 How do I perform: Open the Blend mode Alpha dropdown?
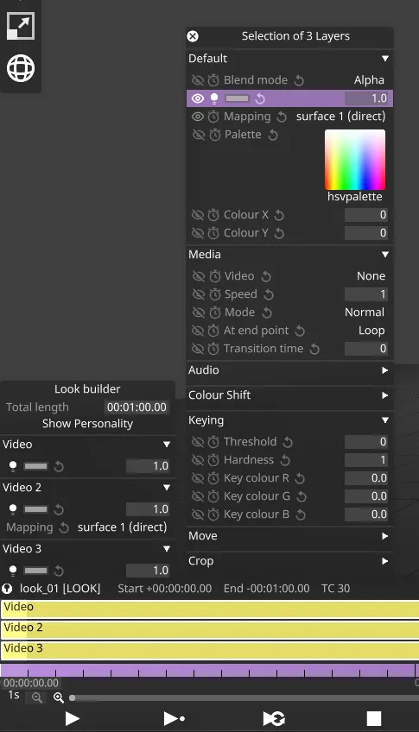point(369,80)
